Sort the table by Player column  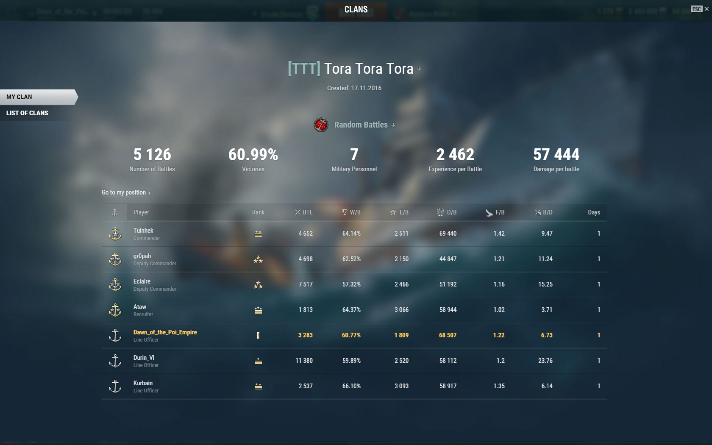(x=141, y=212)
